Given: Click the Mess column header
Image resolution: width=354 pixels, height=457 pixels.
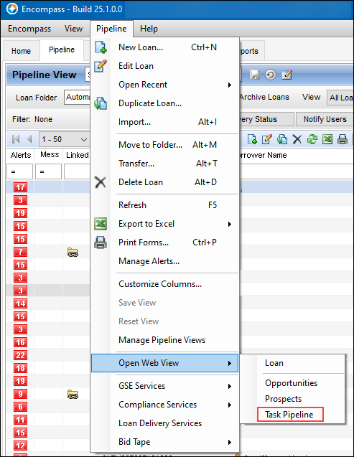Looking at the screenshot, I should tap(50, 154).
